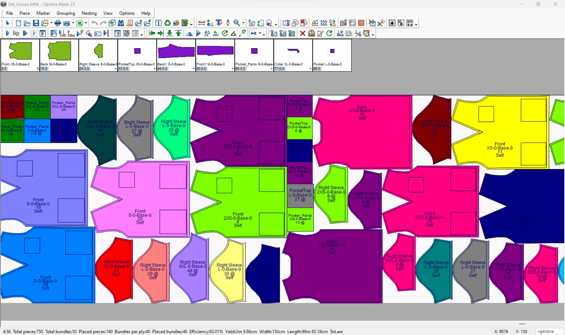
Task: Open Find with the binoculars icon
Action: click(x=121, y=23)
